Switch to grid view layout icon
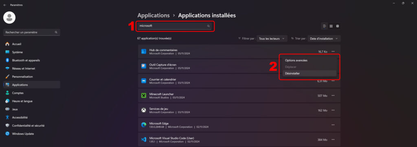 coord(331,26)
